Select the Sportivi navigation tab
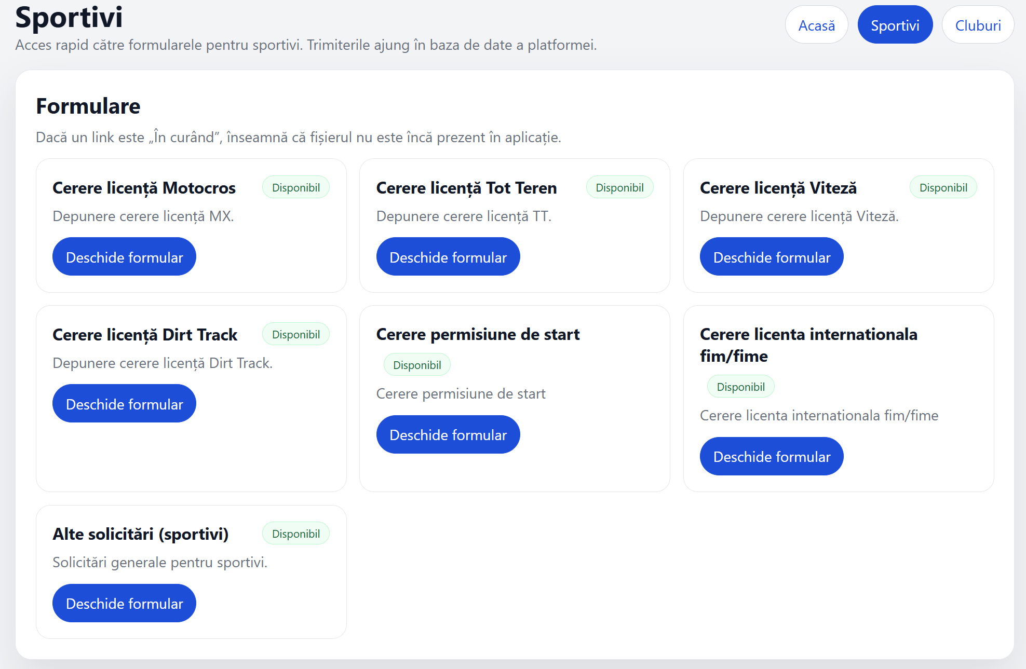The width and height of the screenshot is (1026, 669). [895, 25]
